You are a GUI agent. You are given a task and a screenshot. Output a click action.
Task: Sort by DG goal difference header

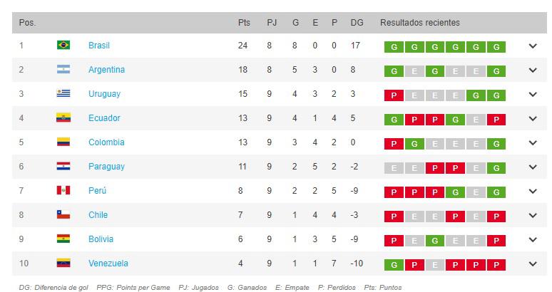coord(357,23)
